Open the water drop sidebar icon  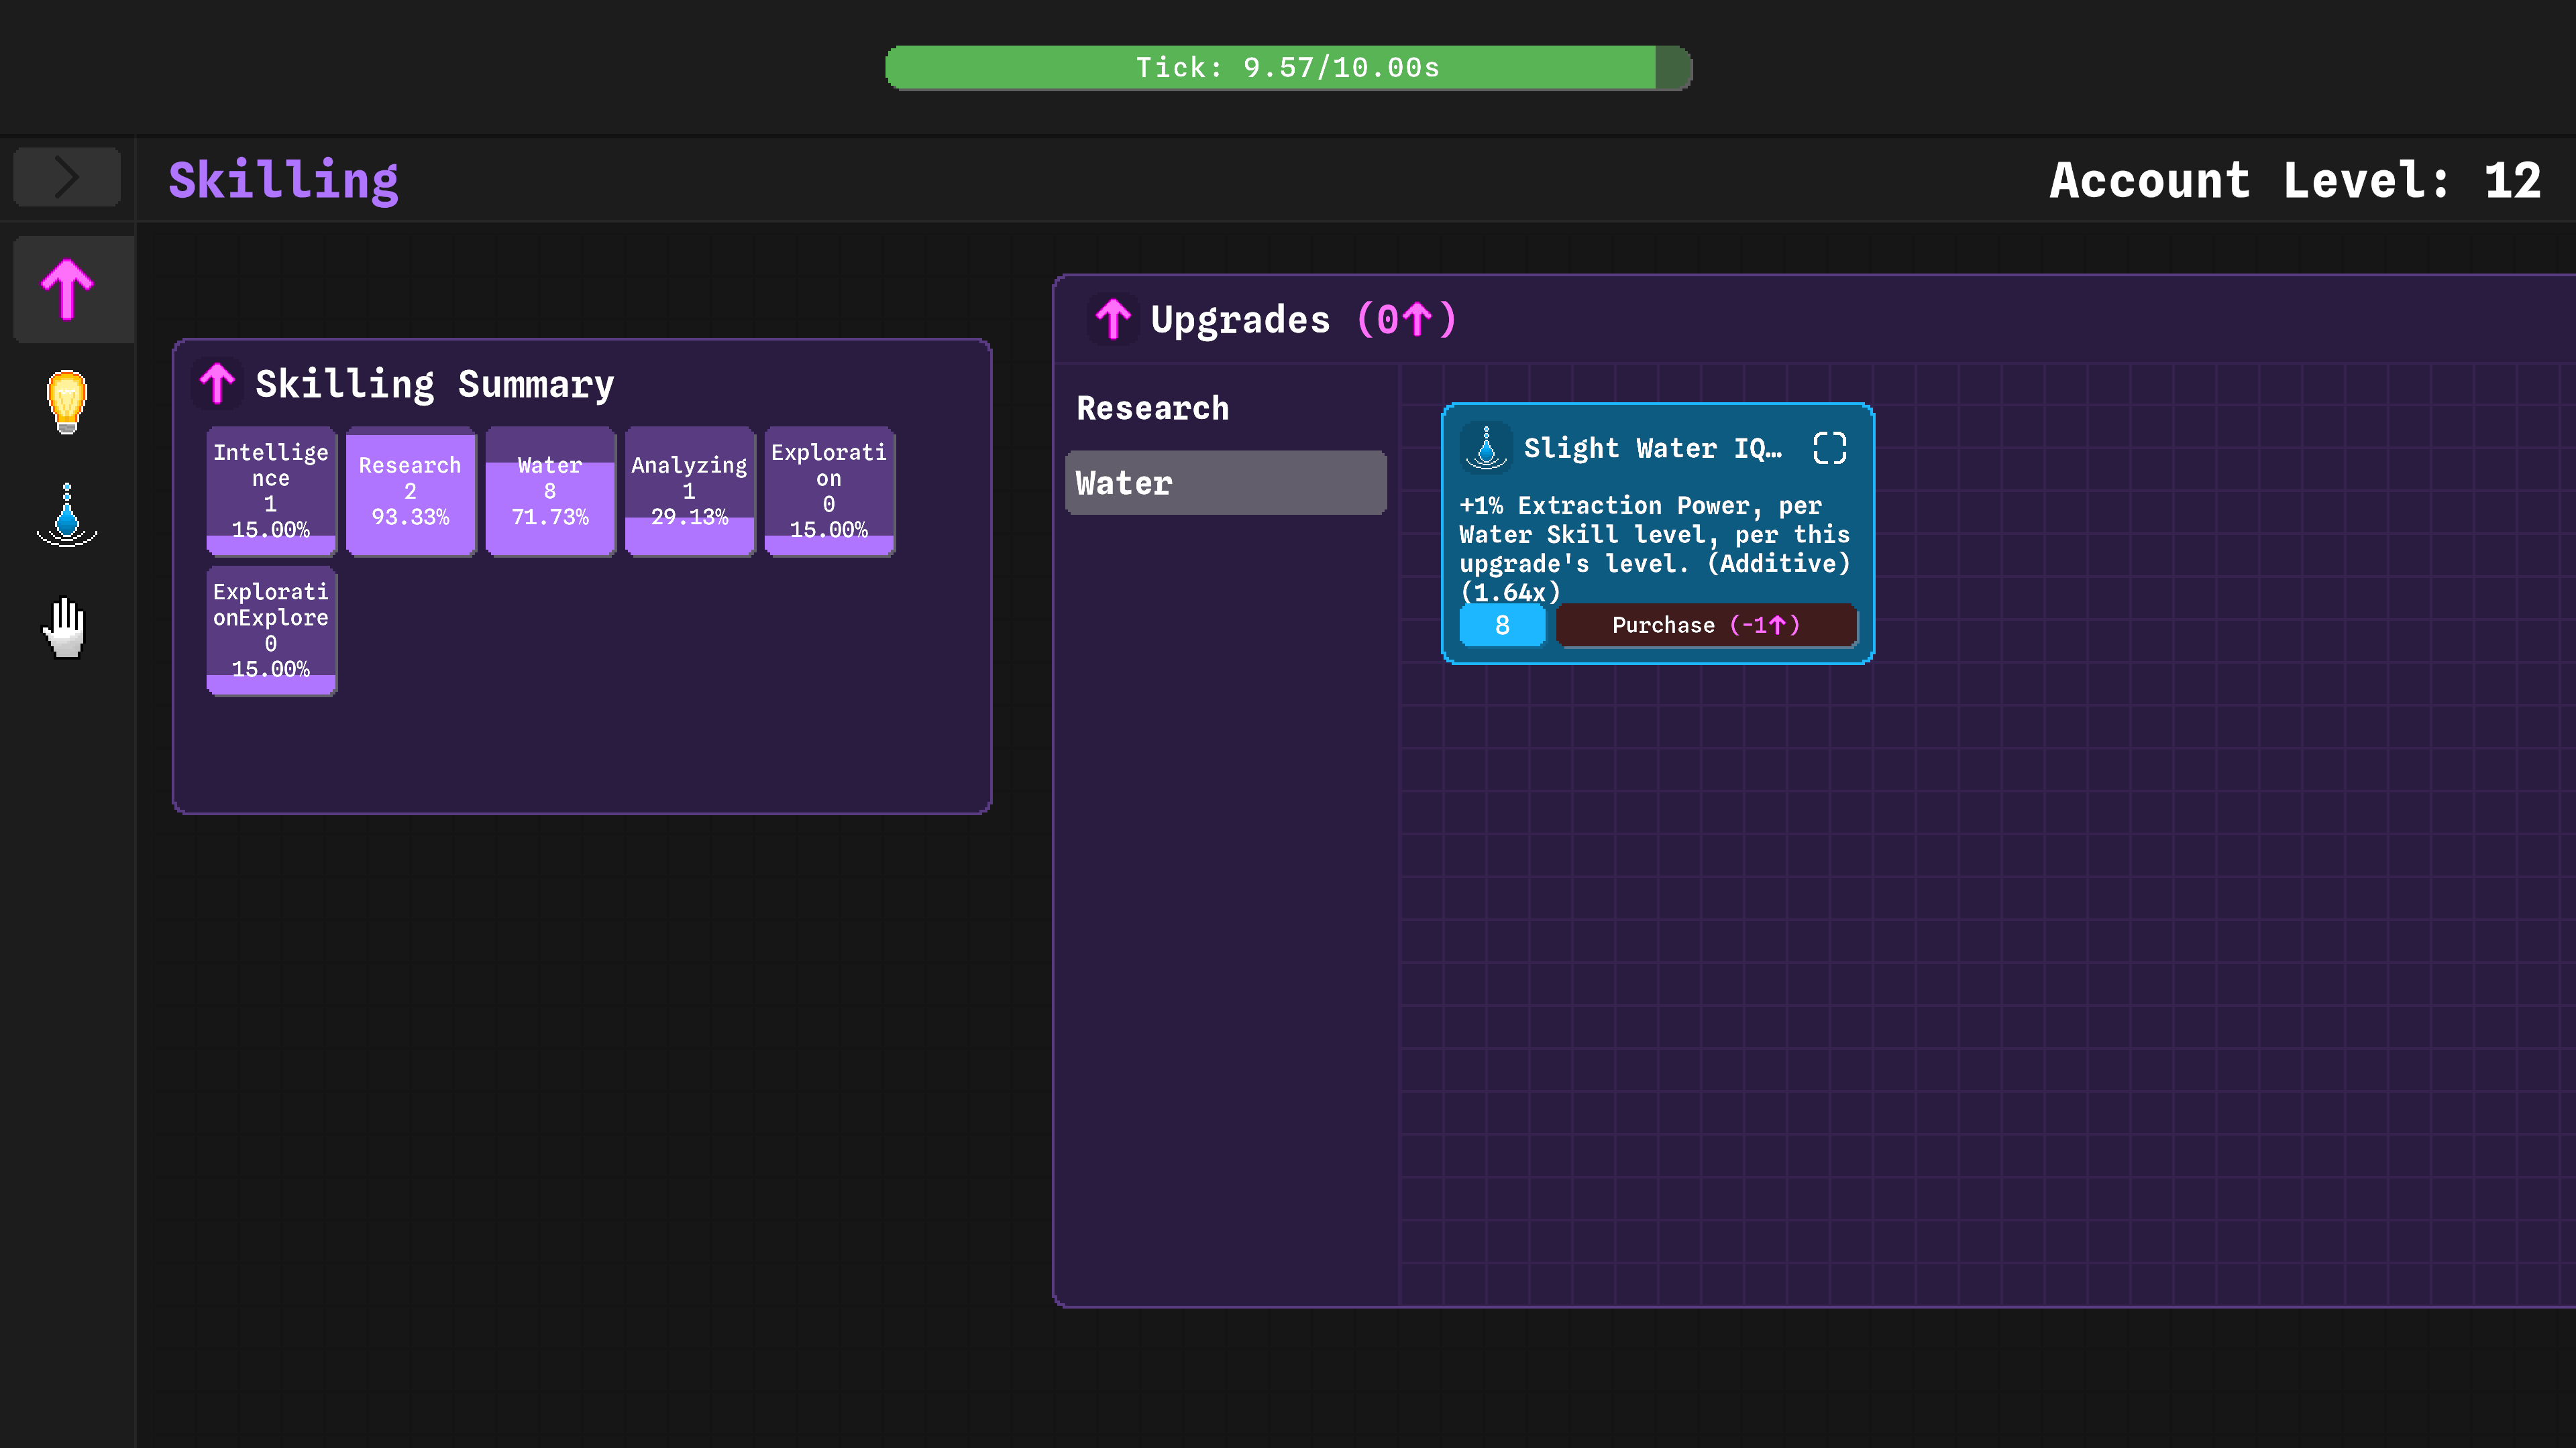(67, 515)
